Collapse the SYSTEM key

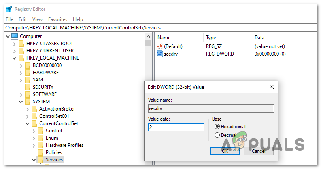pos(21,102)
